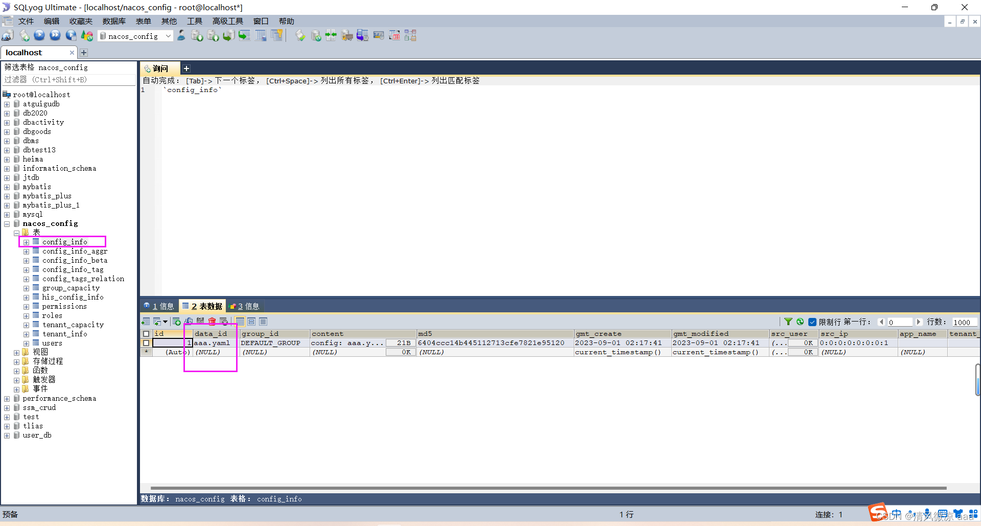Open the schema designer icon
Viewport: 981px width, 526px height.
[x=410, y=35]
